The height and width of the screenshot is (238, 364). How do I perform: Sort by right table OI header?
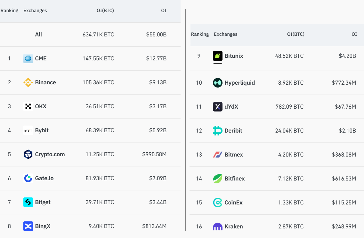coord(354,34)
